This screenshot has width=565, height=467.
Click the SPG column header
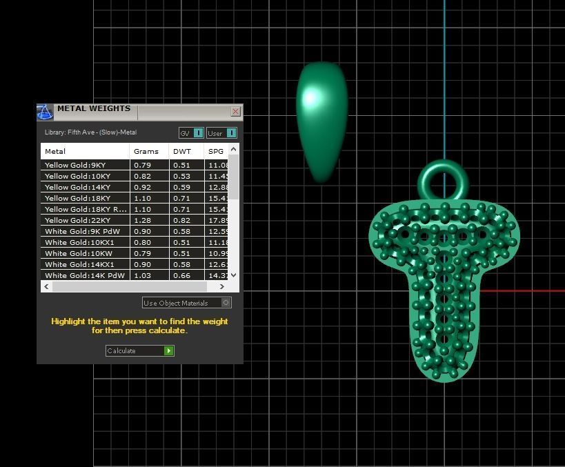(x=216, y=151)
